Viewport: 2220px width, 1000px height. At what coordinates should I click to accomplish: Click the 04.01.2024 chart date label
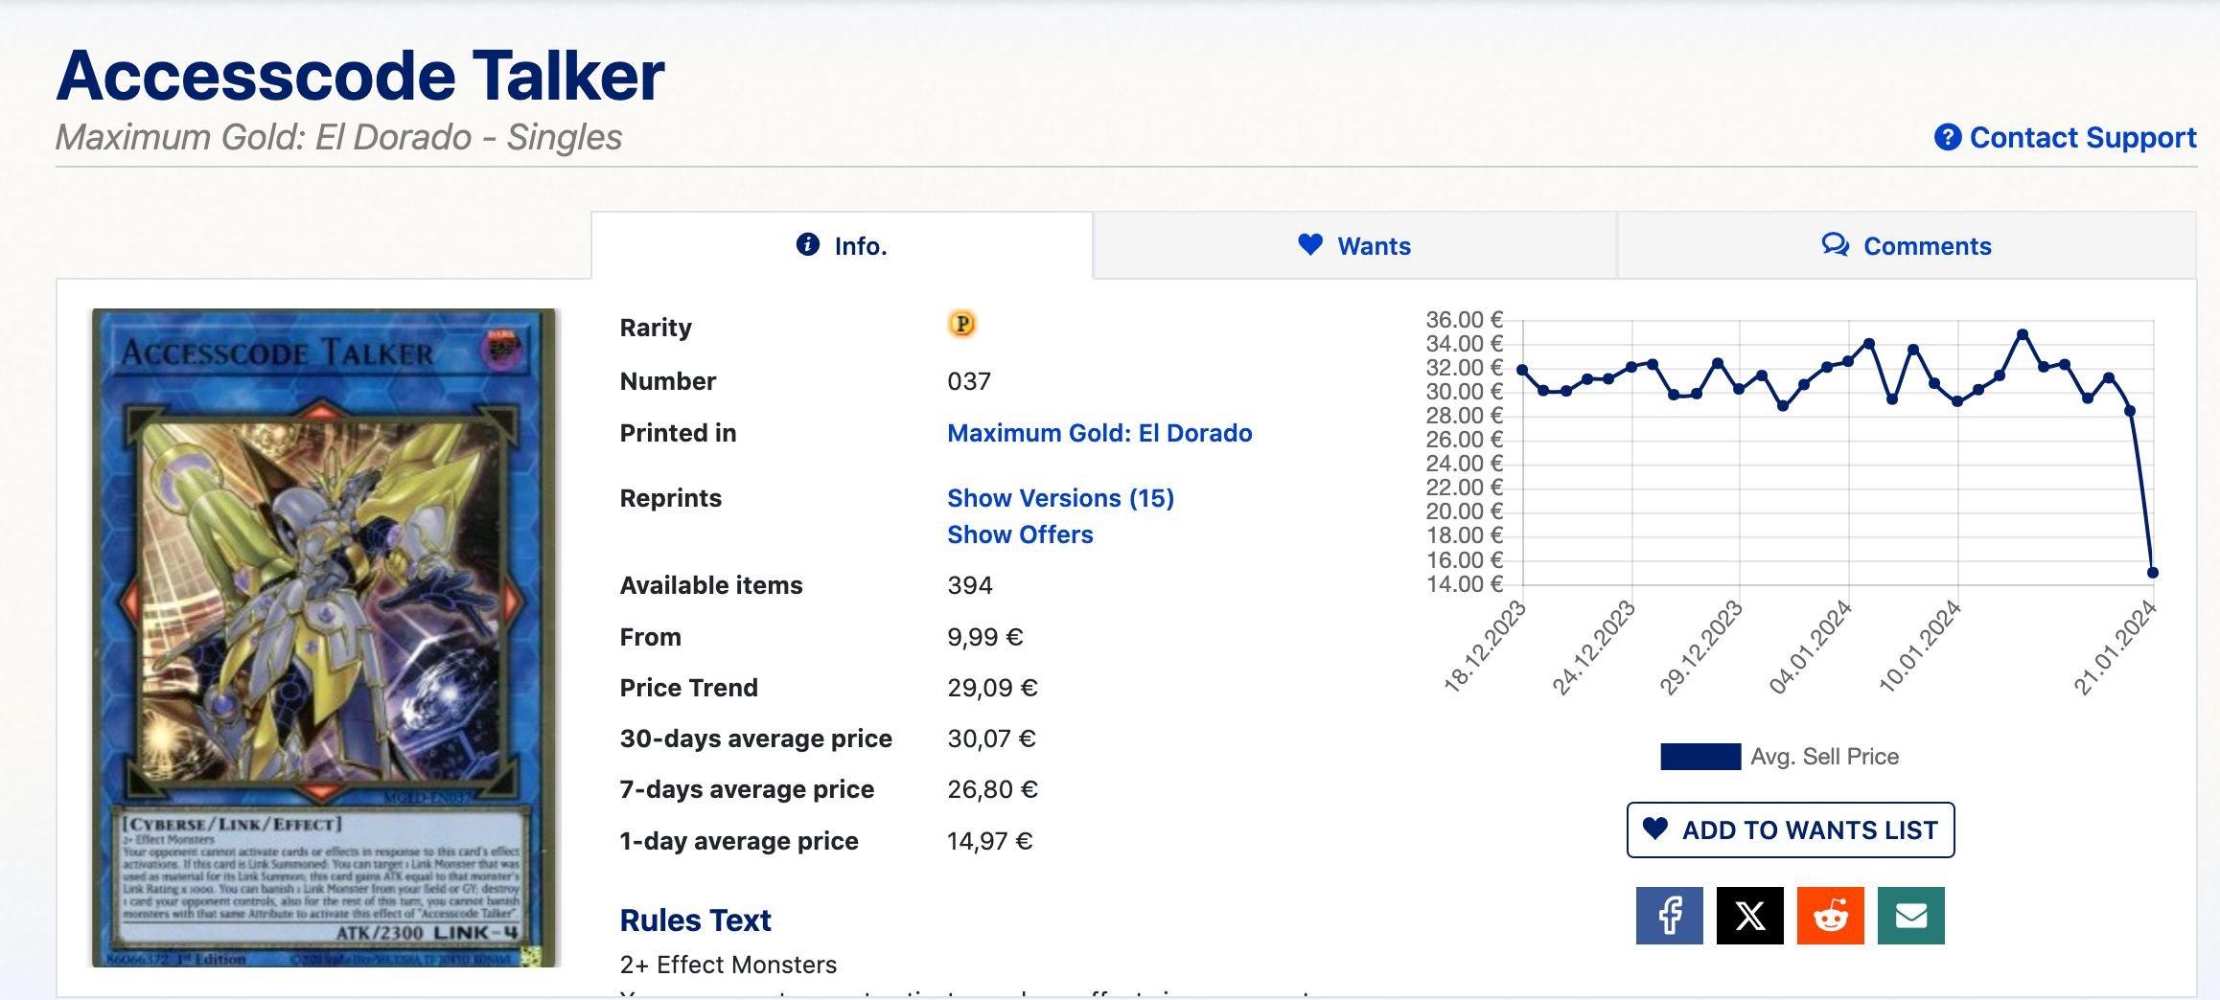coord(1811,648)
